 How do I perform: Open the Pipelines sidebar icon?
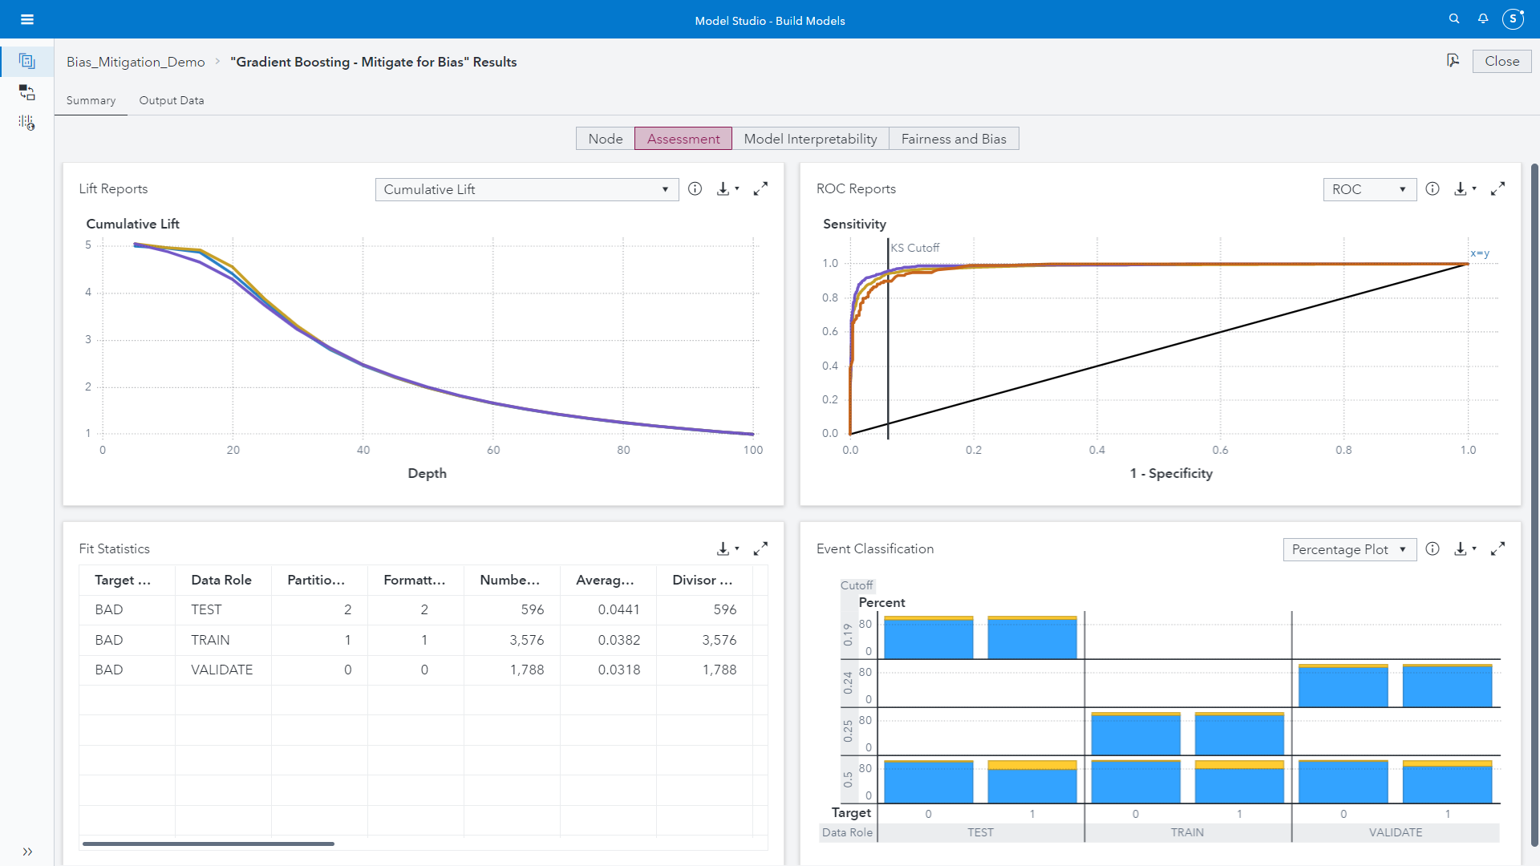[27, 92]
